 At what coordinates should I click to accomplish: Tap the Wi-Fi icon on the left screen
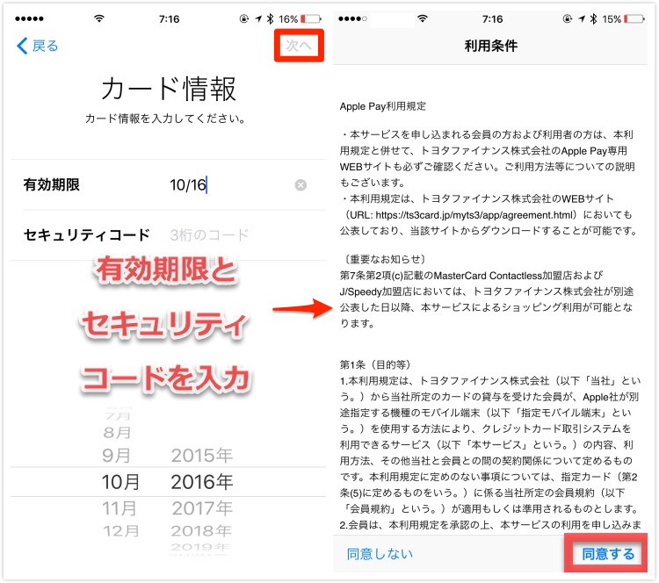(x=99, y=18)
